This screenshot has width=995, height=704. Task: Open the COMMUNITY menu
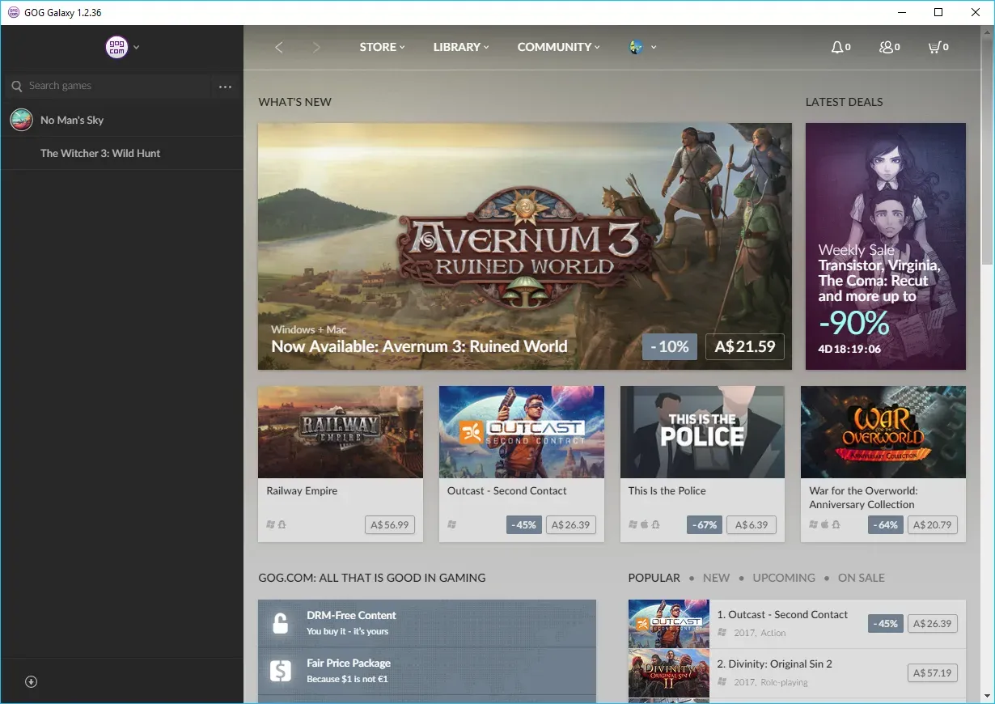coord(558,47)
